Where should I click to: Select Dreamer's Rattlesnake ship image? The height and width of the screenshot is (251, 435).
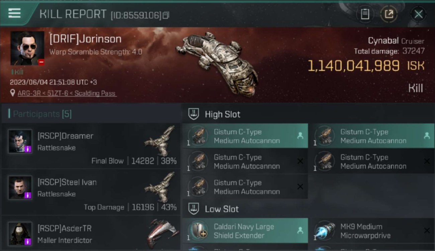(x=160, y=141)
